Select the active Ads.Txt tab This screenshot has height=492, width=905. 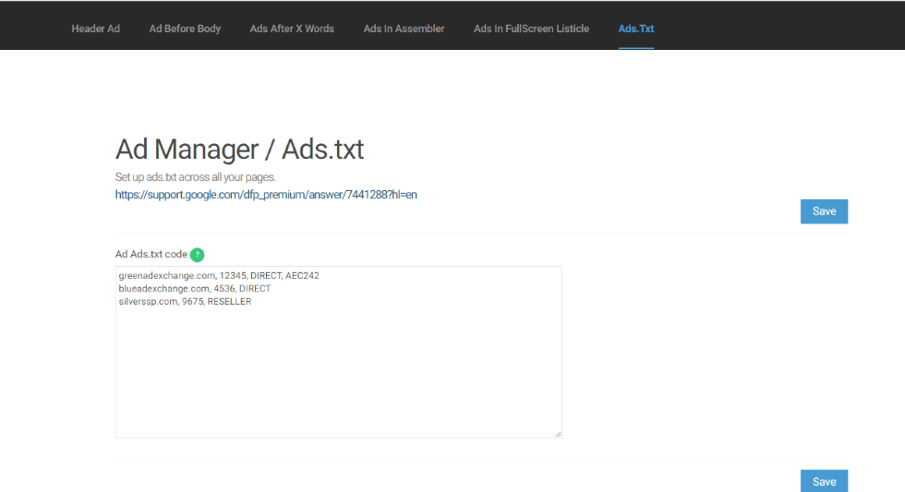point(635,29)
